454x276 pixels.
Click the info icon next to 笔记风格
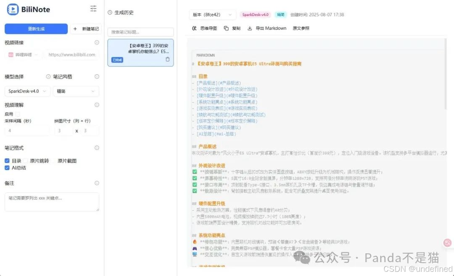click(97, 76)
